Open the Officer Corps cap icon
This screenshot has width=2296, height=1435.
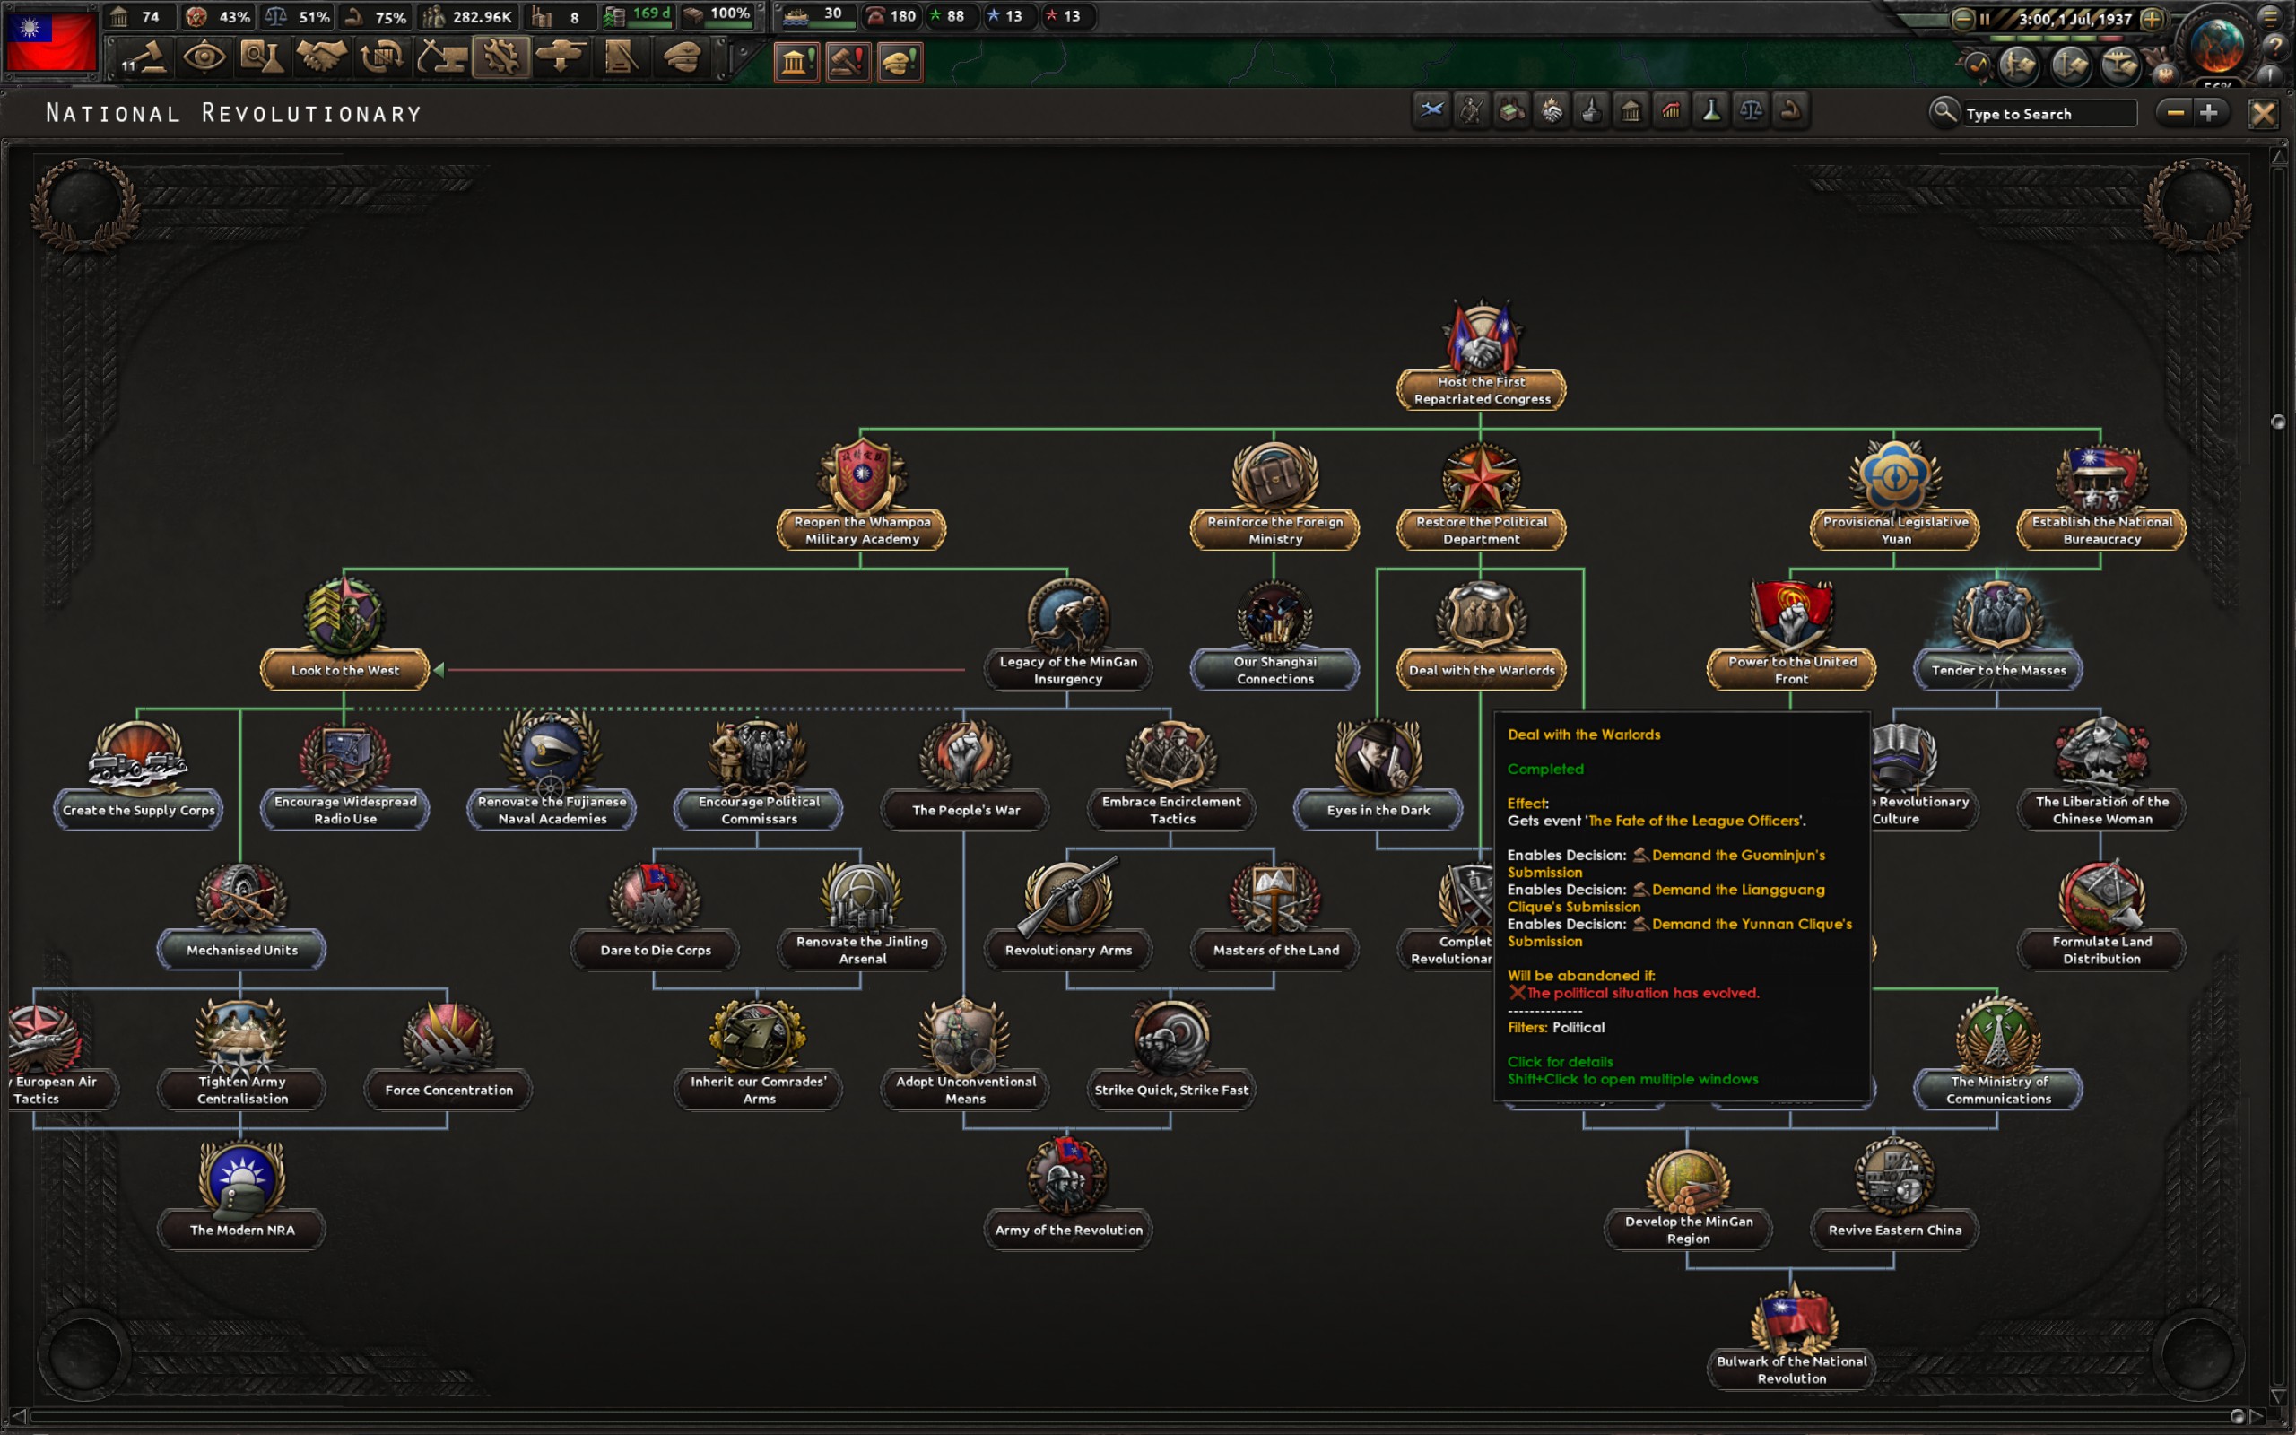coord(682,58)
